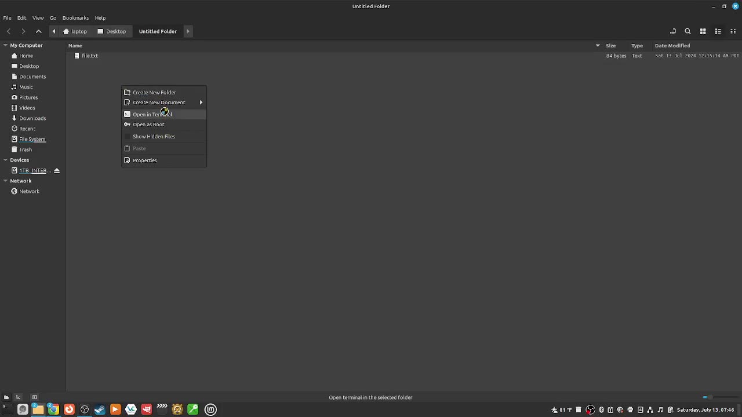Open the search tool
This screenshot has height=417, width=742.
tap(688, 31)
